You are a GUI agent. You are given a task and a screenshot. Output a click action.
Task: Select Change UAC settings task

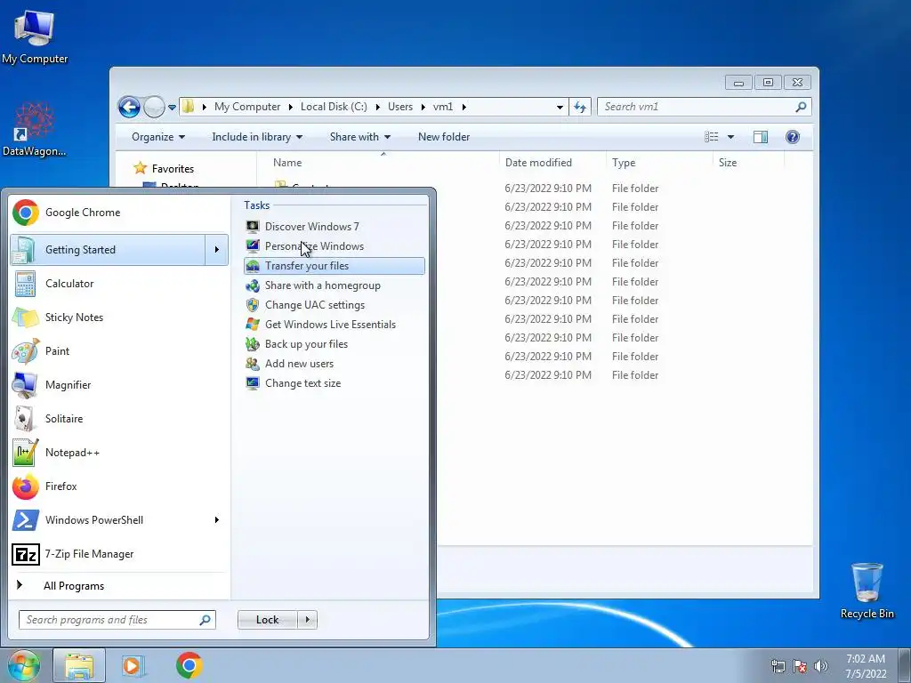pyautogui.click(x=335, y=305)
